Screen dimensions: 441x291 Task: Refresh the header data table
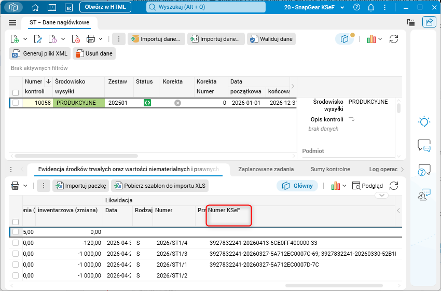[393, 39]
